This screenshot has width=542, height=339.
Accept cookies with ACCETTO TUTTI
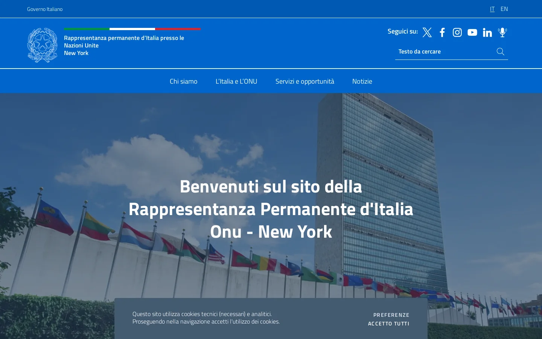[x=388, y=324]
